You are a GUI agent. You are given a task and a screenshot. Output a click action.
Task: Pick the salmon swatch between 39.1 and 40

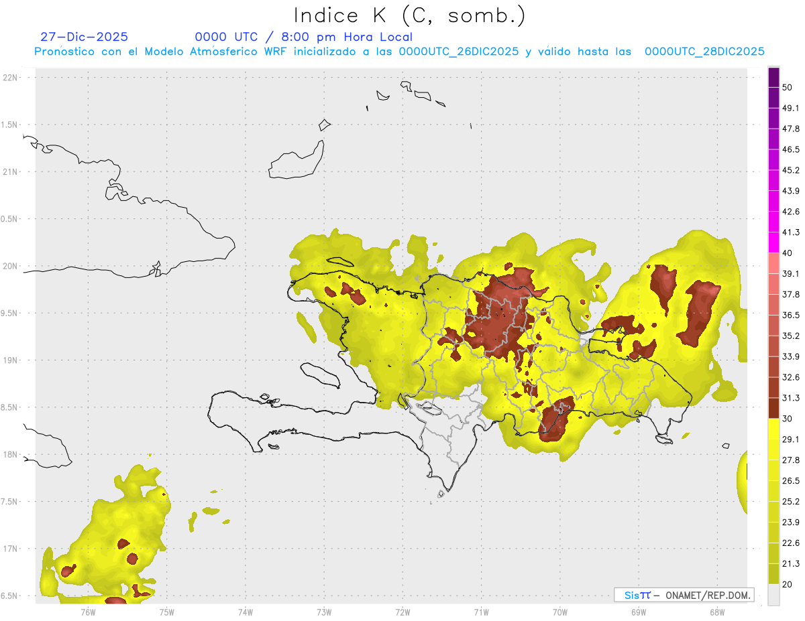point(773,263)
